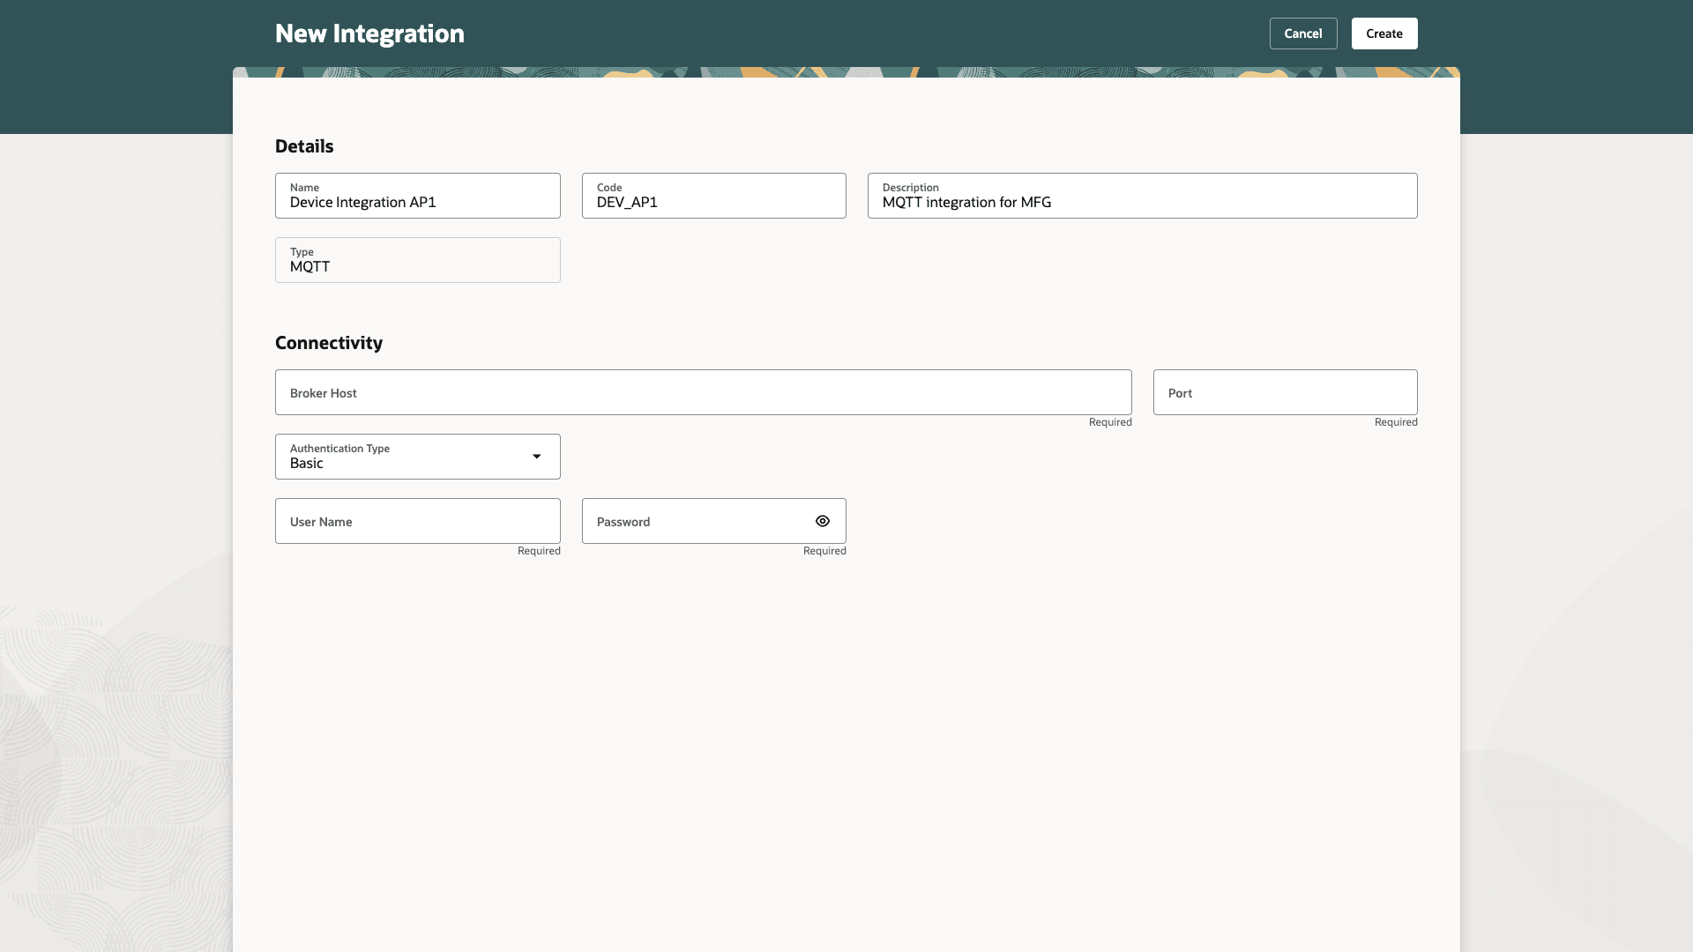Click the Type field showing MQTT
Screen dimensions: 1693x952
coord(417,266)
